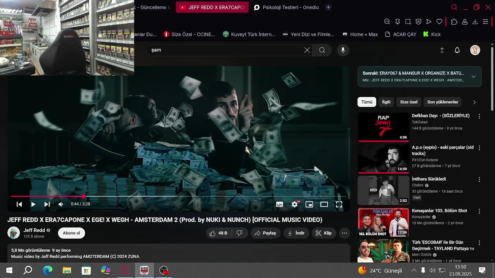The width and height of the screenshot is (495, 278).
Task: Open options menu for Konuşanlar 103. Bölüm Shot
Action: click(480, 211)
